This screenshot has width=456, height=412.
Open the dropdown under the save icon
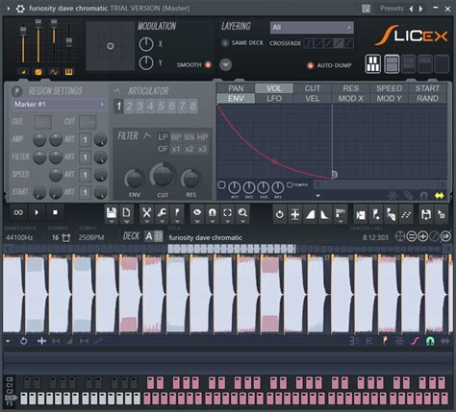pyautogui.click(x=112, y=222)
